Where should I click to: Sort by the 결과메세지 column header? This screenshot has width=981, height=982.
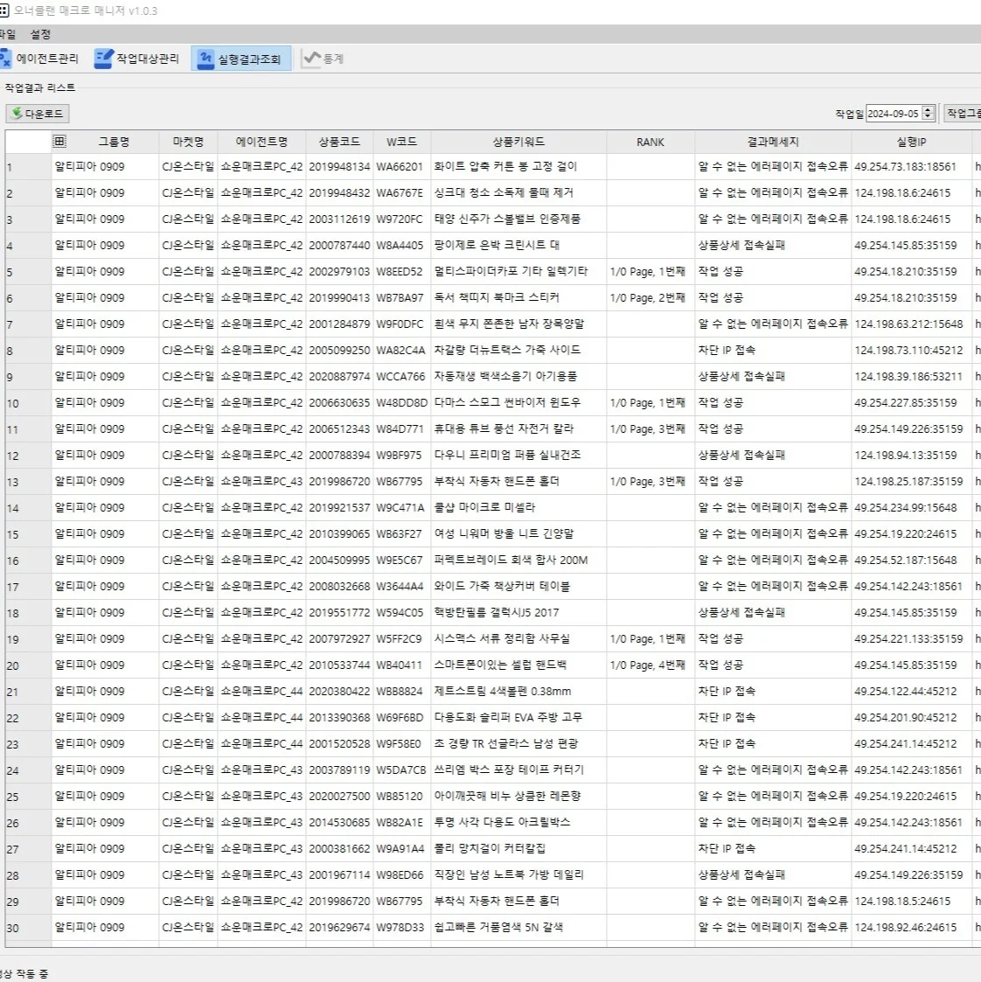coord(773,142)
